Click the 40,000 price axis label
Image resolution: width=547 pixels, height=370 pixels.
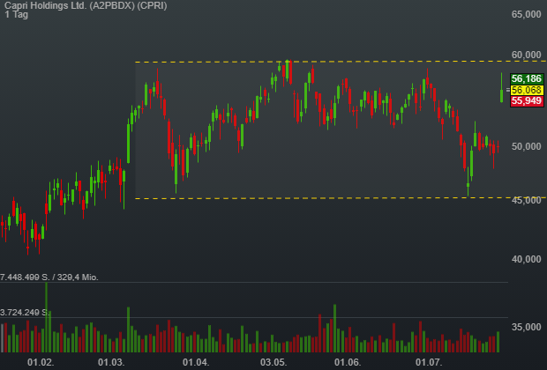point(526,259)
